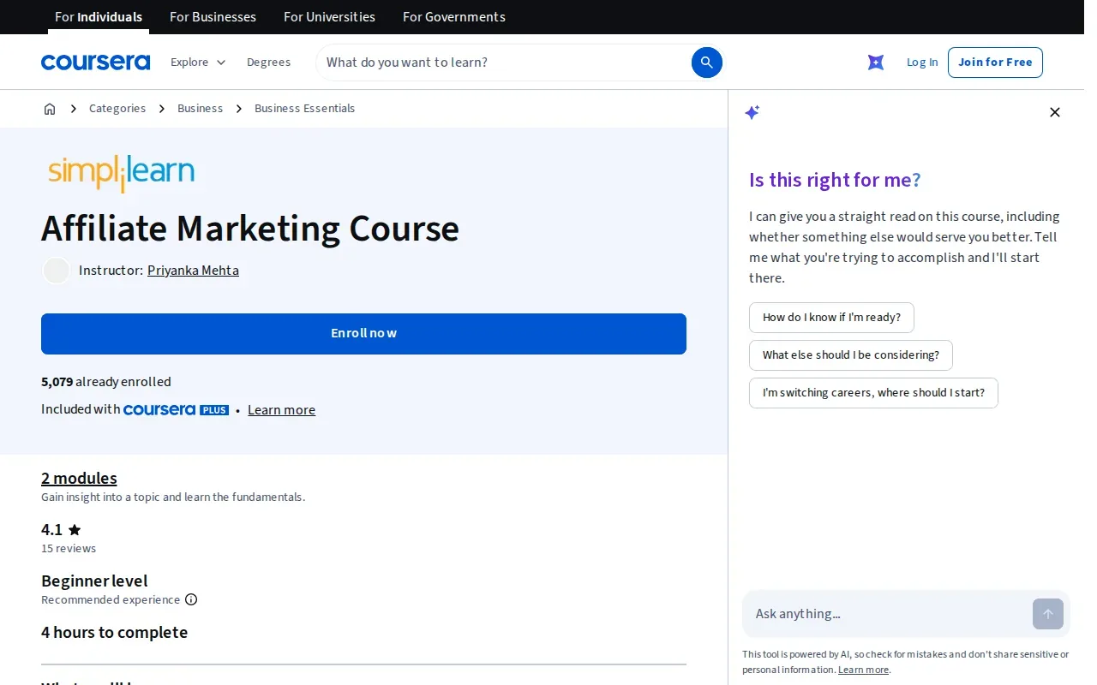
Task: Click the Simplilearn logo
Action: (122, 173)
